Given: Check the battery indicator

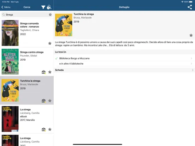Looking at the screenshot, I should (191, 2).
